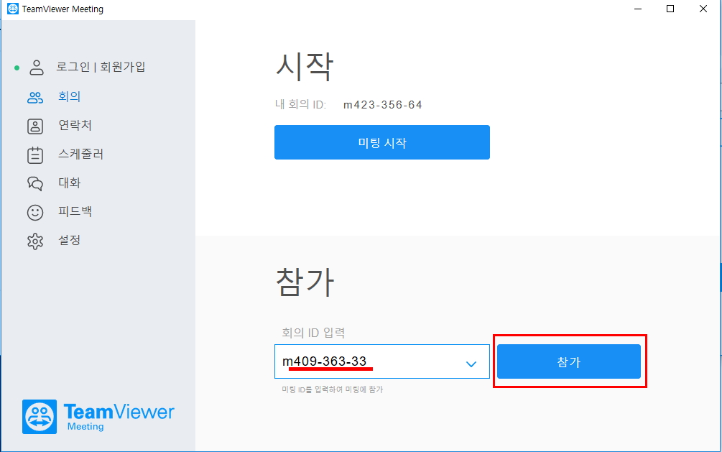Maximize the TeamViewer Meeting window
The height and width of the screenshot is (452, 722).
[670, 9]
